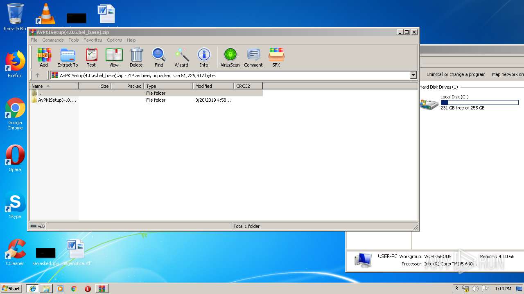Click the Test archive icon
Viewport: 524px width, 294px height.
(x=91, y=58)
